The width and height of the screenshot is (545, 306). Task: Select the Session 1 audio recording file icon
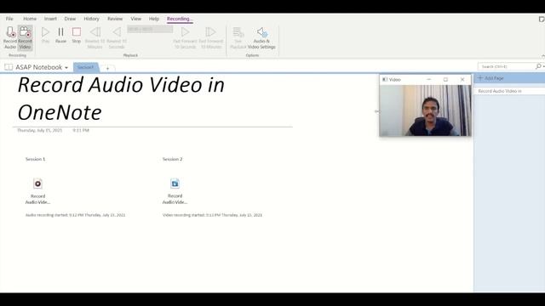tap(37, 184)
